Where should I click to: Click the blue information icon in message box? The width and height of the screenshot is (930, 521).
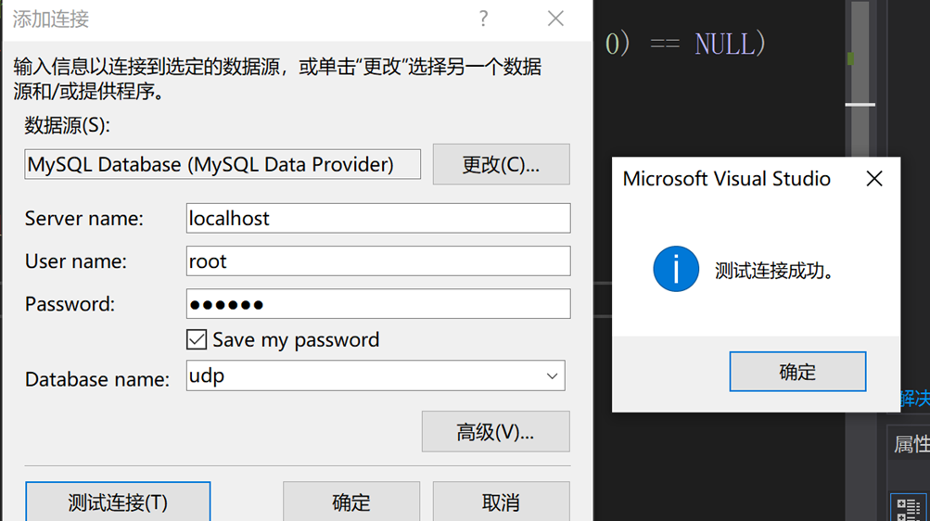pyautogui.click(x=676, y=270)
